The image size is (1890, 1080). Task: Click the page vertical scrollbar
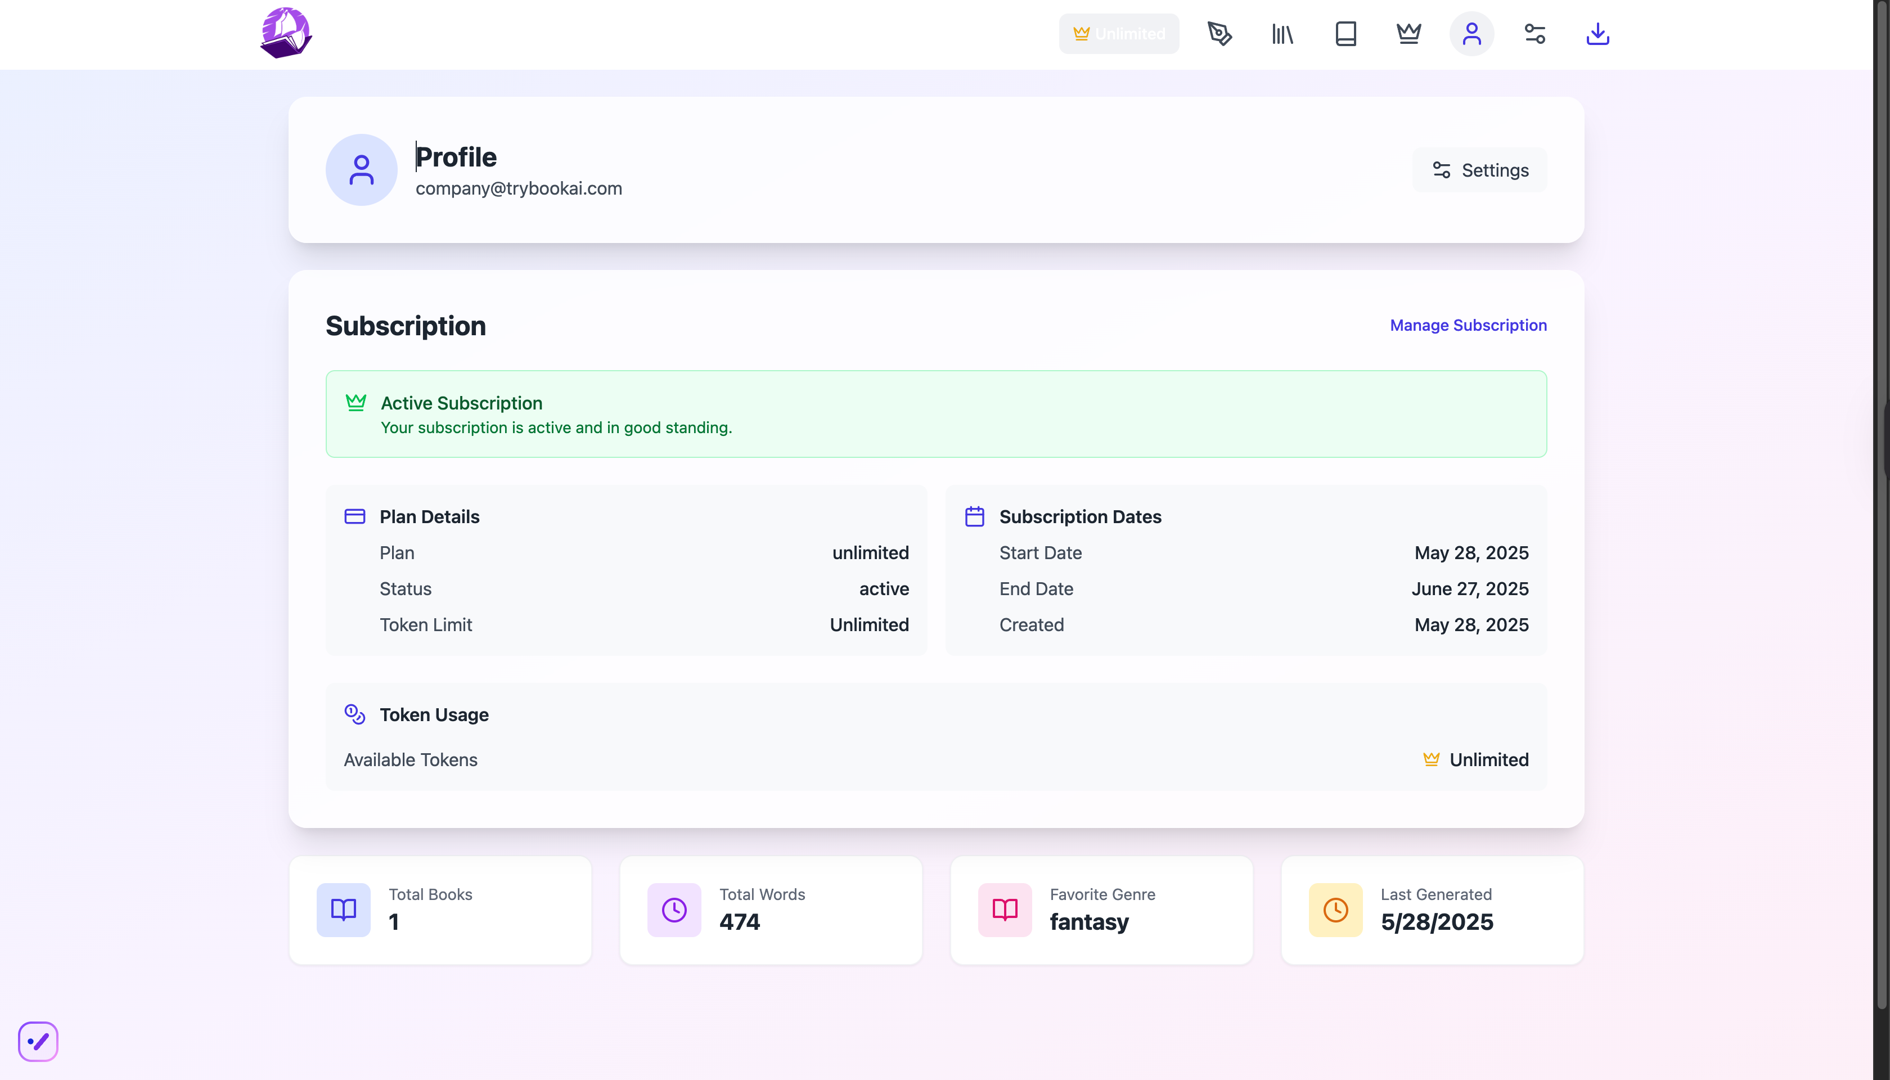1881,519
